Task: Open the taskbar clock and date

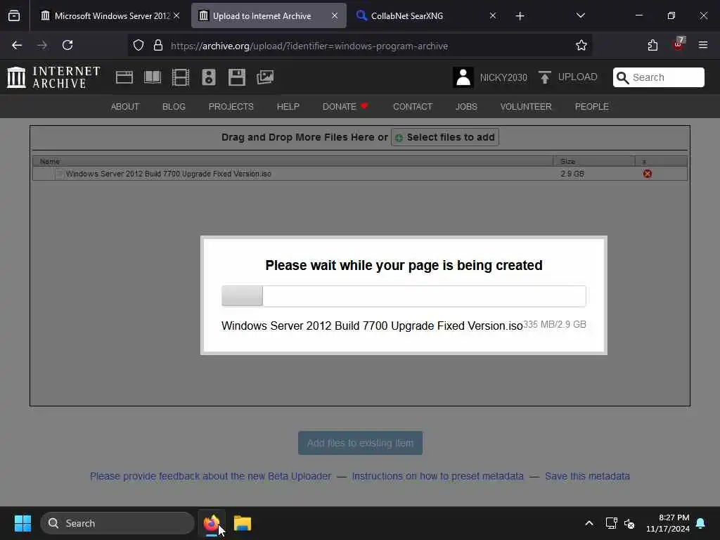Action: 668,523
